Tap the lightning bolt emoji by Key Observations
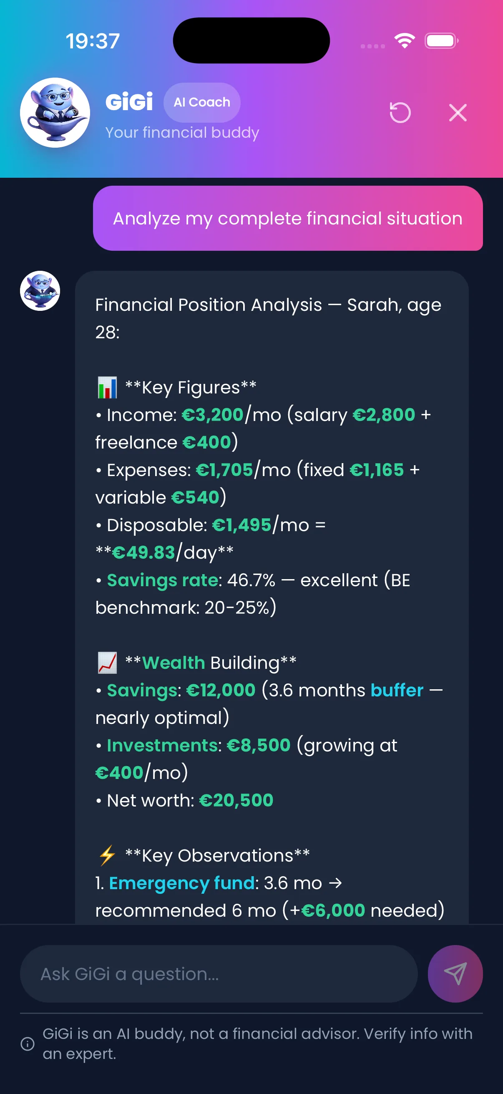 [107, 855]
